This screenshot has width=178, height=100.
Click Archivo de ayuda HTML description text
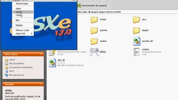(x=73, y=52)
